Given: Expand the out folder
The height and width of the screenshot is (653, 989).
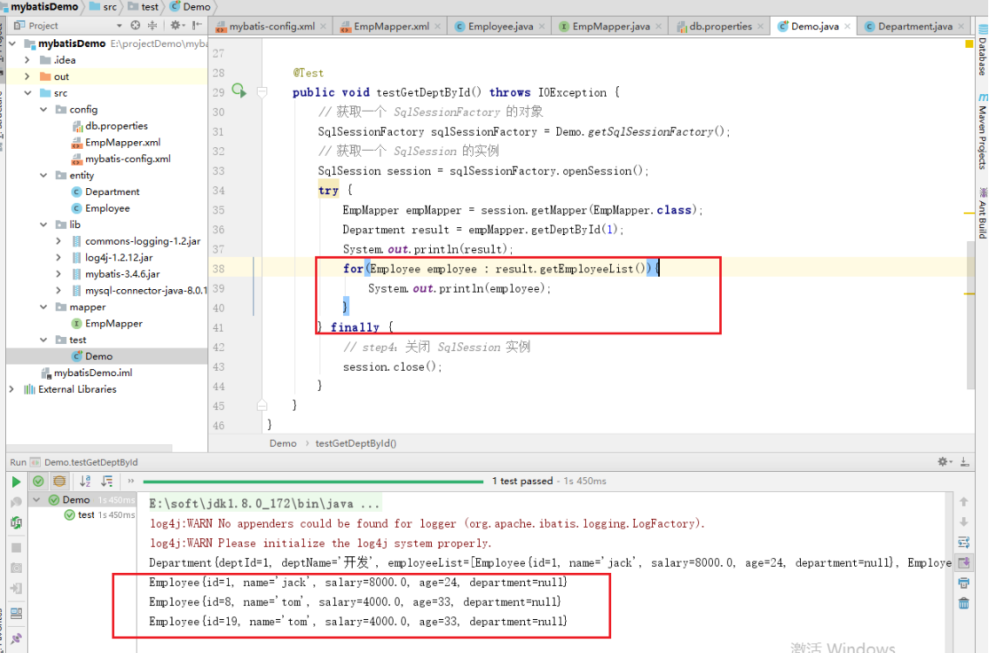Looking at the screenshot, I should tap(27, 77).
